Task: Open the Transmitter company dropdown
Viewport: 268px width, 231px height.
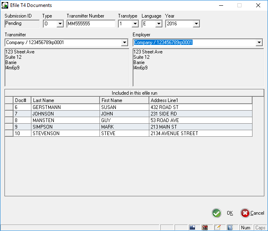Action: click(x=124, y=42)
